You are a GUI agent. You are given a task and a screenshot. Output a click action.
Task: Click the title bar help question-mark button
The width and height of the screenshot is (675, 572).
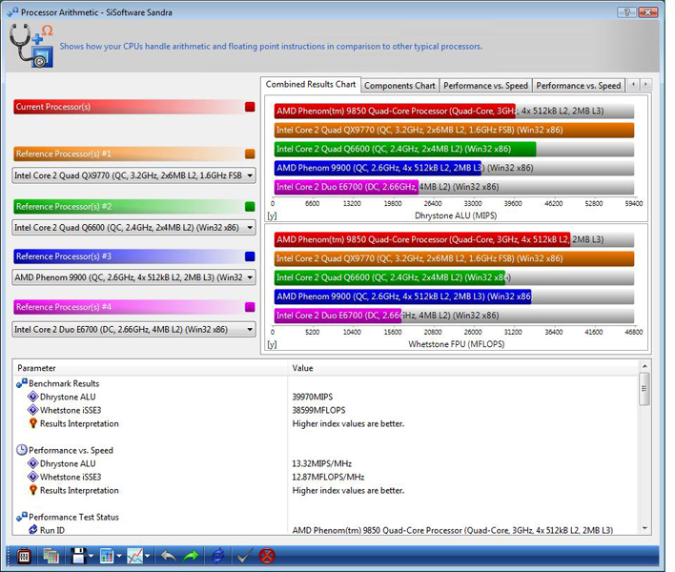pyautogui.click(x=626, y=12)
